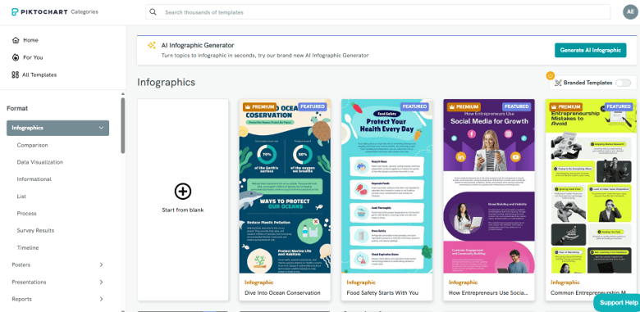Click the Piktochart logo

pos(39,11)
